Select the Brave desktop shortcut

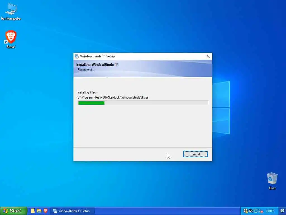coord(11,39)
